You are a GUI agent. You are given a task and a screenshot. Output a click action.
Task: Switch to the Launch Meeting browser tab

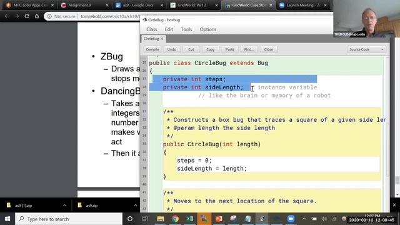pos(302,5)
